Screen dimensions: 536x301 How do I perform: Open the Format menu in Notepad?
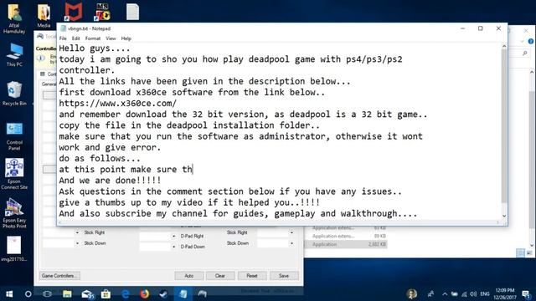click(93, 38)
